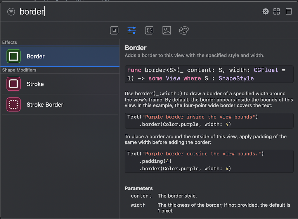This screenshot has height=219, width=298.
Task: Click the func border declaration code block
Action: tap(209, 74)
